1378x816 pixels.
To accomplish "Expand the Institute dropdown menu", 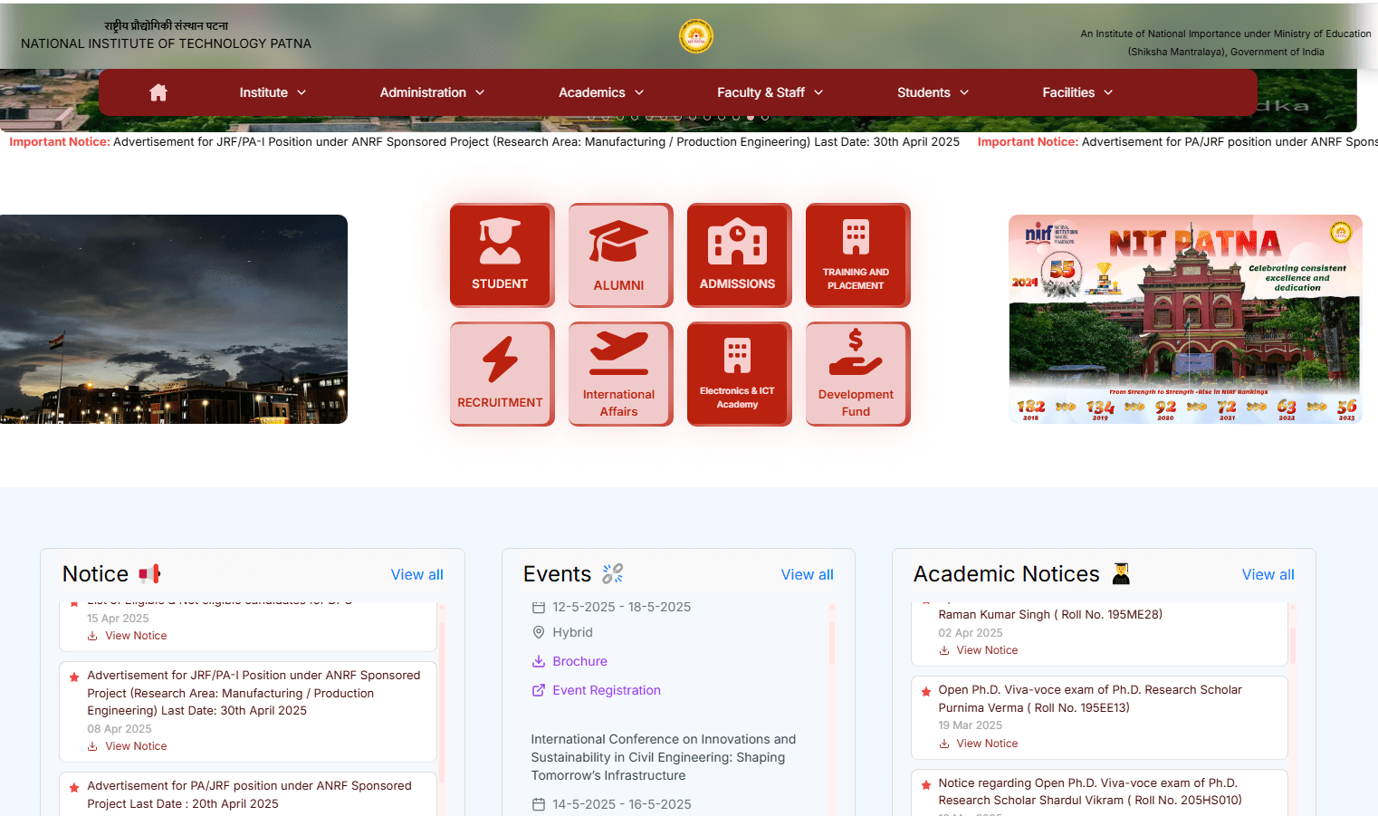I will tap(273, 92).
